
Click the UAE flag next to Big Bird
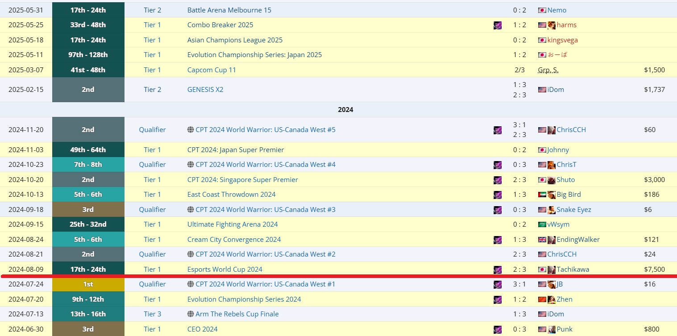coord(542,195)
